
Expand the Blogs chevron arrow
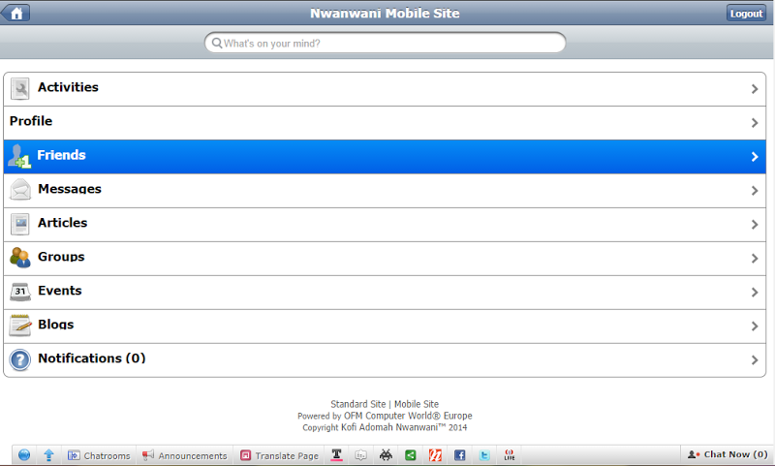point(755,326)
